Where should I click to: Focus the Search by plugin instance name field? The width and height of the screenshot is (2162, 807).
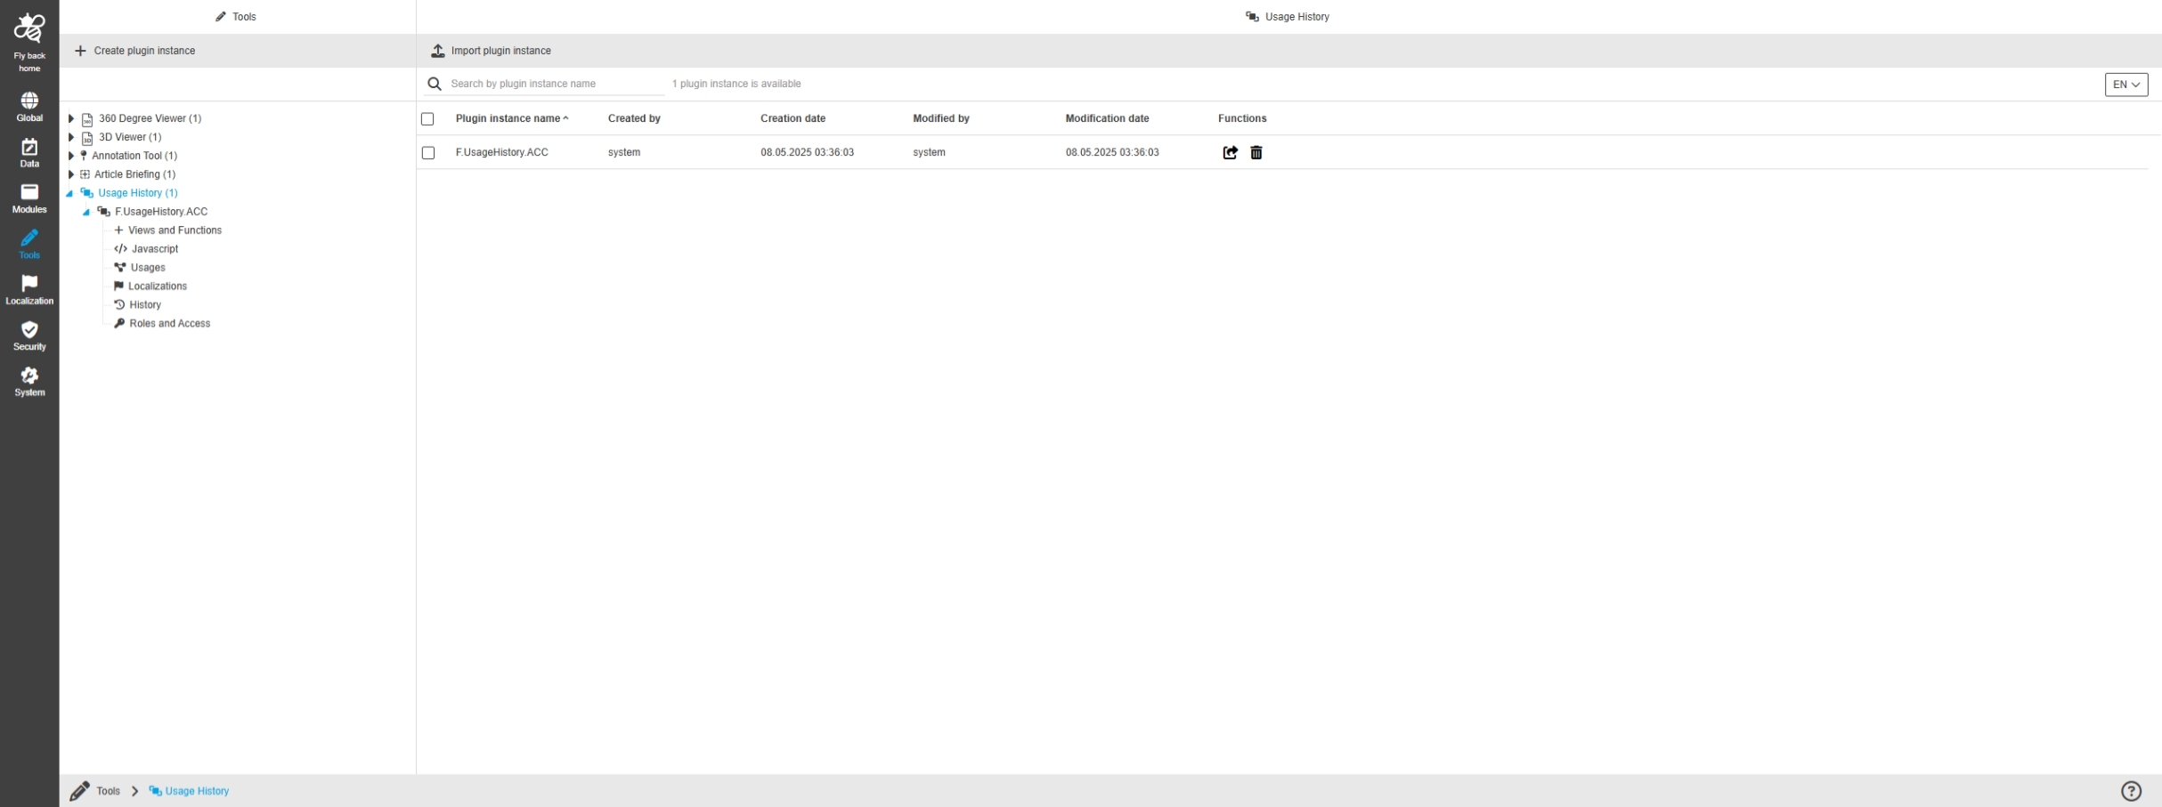[x=556, y=84]
